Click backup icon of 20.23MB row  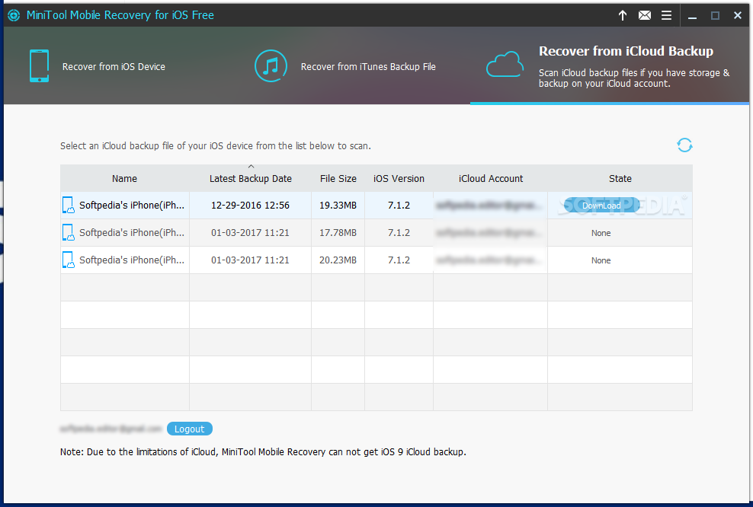68,260
